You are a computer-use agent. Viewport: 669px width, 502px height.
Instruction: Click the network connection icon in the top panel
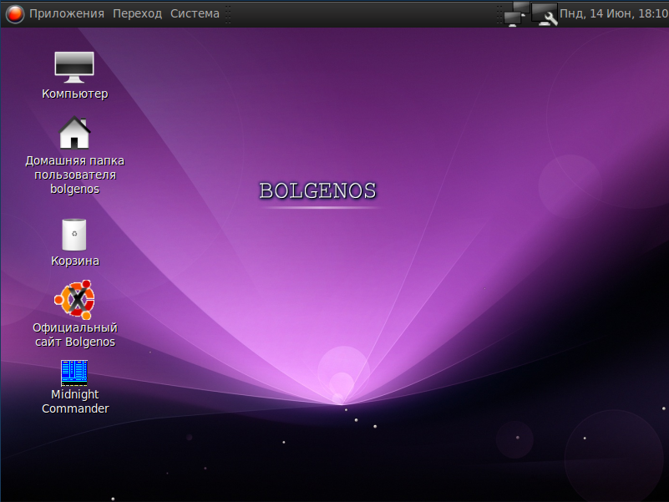coord(516,13)
